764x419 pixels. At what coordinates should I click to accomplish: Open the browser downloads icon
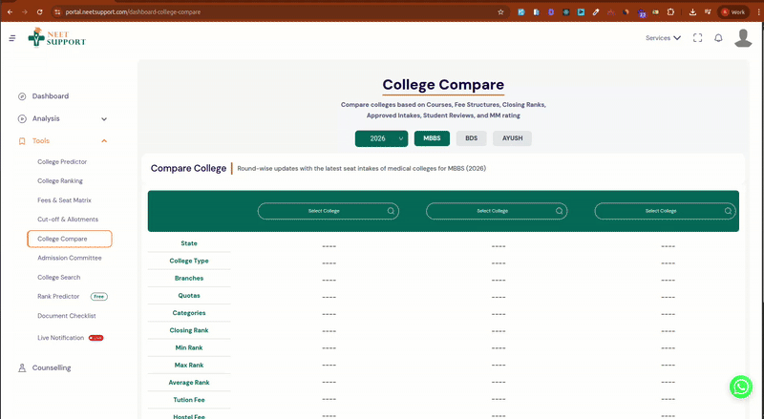pos(691,11)
